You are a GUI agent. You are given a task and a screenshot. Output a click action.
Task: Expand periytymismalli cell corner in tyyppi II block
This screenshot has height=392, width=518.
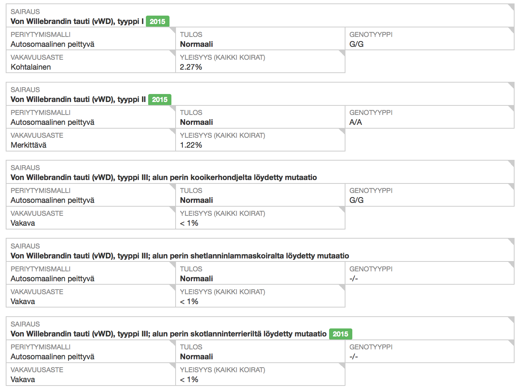click(x=173, y=108)
